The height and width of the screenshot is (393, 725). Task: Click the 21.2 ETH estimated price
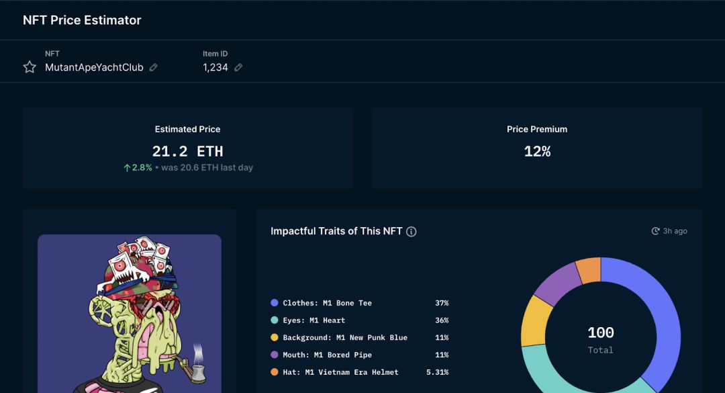coord(187,151)
